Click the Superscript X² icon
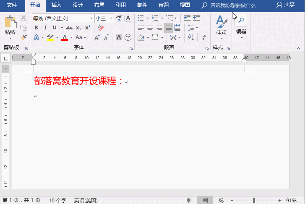305x204 pixels. [x=88, y=28]
